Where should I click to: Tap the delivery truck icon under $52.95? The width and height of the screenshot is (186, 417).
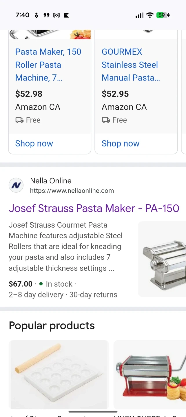point(106,120)
